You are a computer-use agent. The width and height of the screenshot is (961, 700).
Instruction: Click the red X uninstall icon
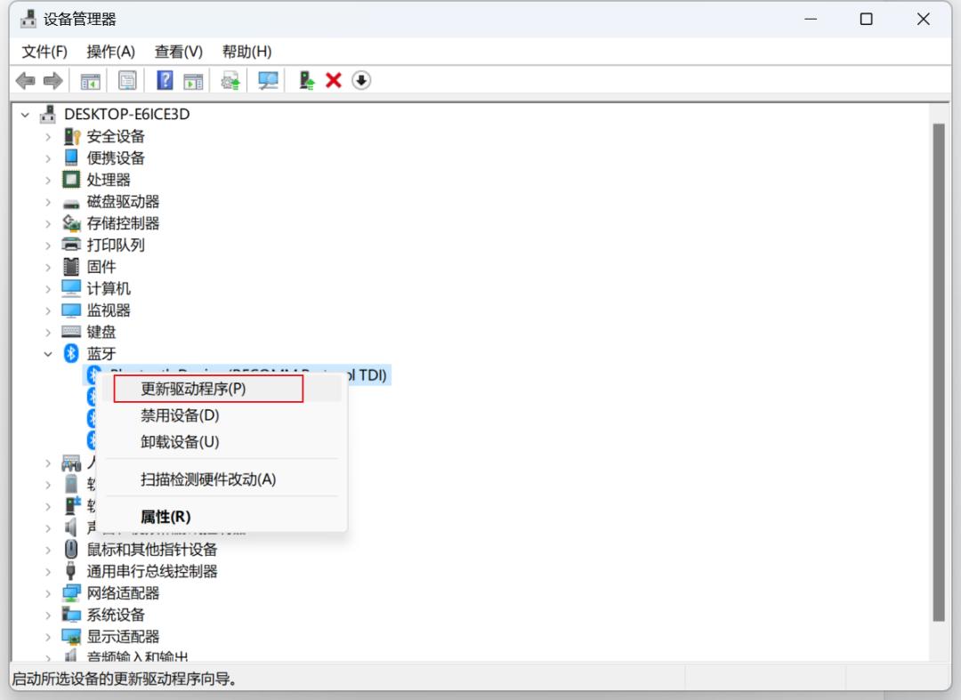click(x=334, y=80)
